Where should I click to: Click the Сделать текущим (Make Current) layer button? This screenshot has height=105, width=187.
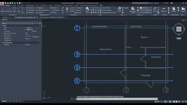coord(105,10)
